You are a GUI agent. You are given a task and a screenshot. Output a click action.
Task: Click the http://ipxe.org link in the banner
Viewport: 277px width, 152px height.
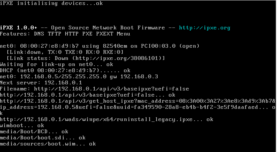point(204,28)
